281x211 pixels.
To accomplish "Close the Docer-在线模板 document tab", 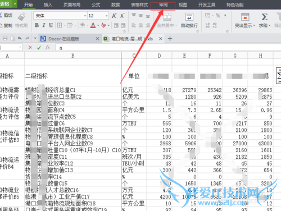I will pyautogui.click(x=97, y=39).
